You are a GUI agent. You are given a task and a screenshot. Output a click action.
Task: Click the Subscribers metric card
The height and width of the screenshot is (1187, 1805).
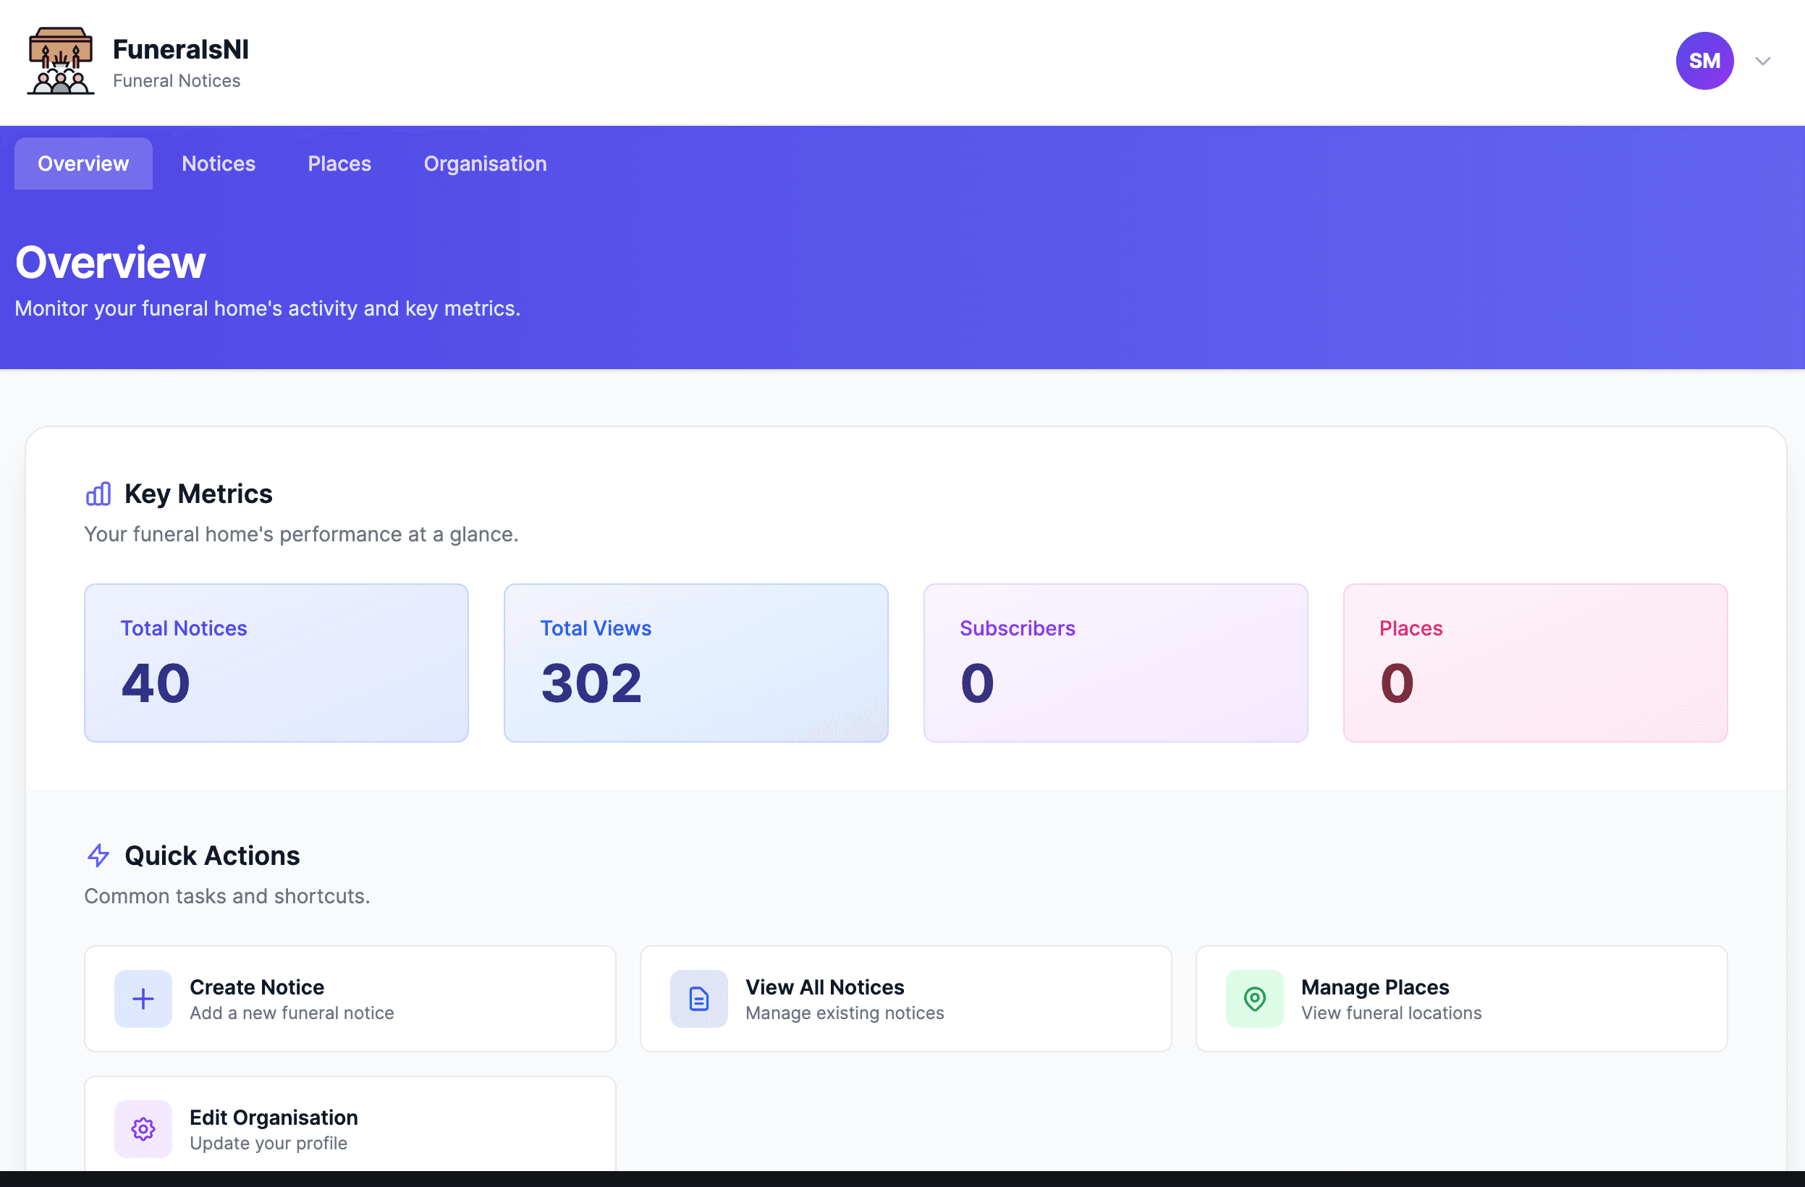[x=1115, y=662]
